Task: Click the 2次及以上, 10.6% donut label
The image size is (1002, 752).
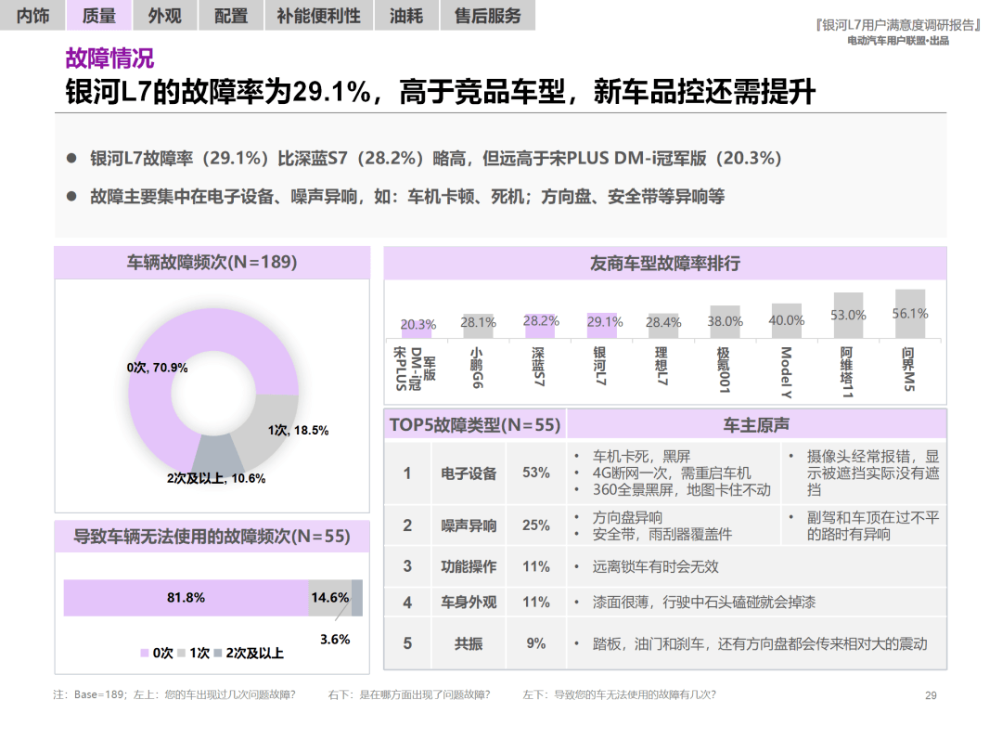Action: (216, 478)
